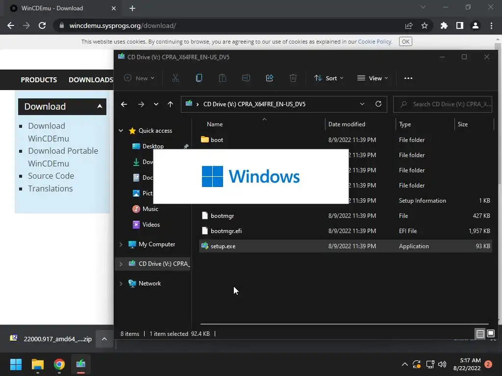Click the Chrome address bar URL
502x376 pixels.
pos(123,25)
